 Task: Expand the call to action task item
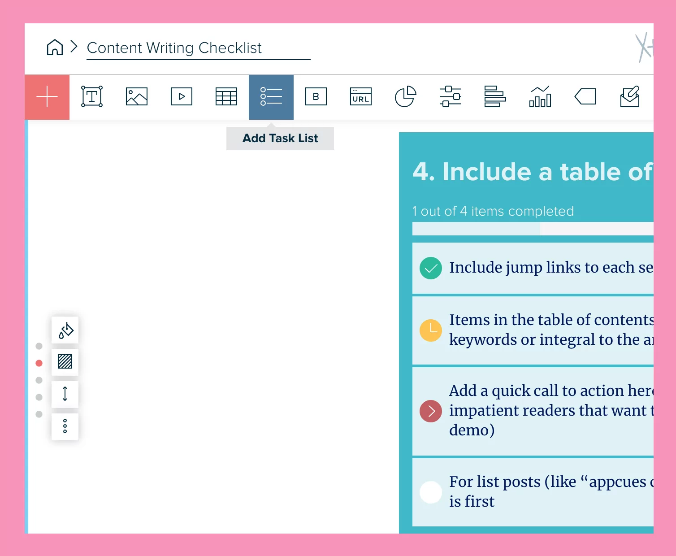430,411
